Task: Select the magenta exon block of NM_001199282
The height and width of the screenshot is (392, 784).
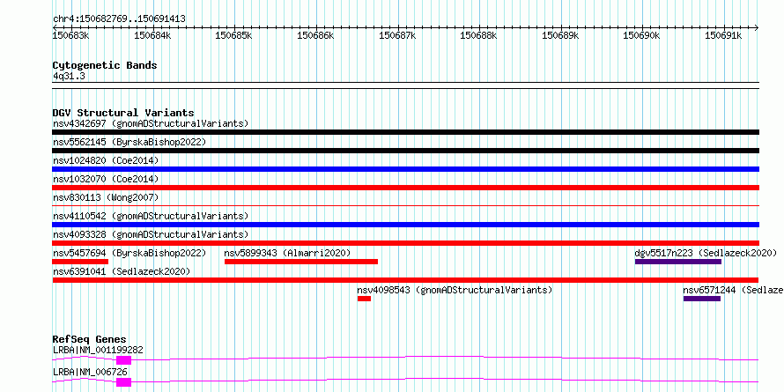Action: 123,360
